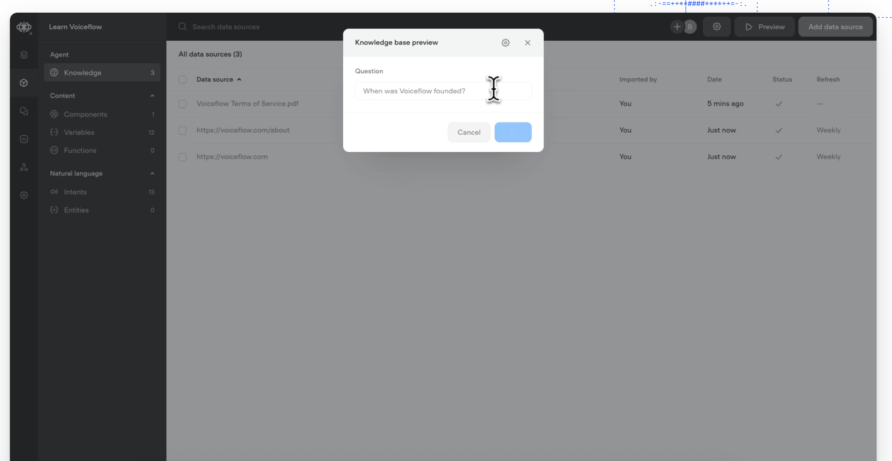Image resolution: width=892 pixels, height=461 pixels.
Task: Toggle the select-all data sources checkbox
Action: pos(182,80)
